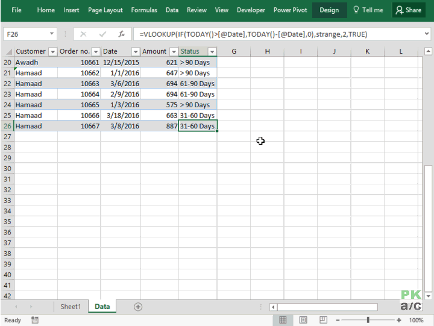434x326 pixels.
Task: Select column G header
Action: 234,51
